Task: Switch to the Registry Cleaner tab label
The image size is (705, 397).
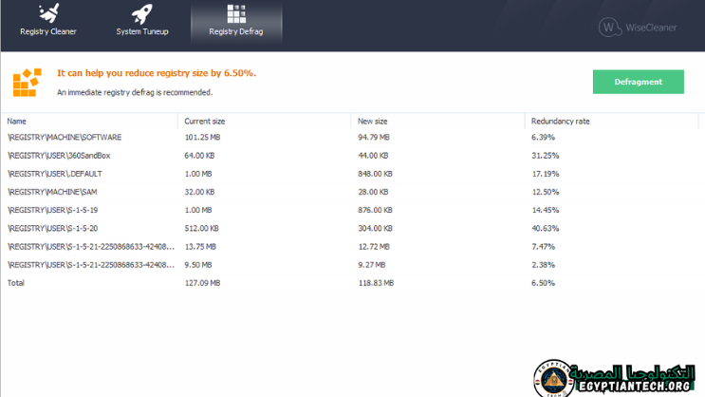Action: [x=47, y=31]
